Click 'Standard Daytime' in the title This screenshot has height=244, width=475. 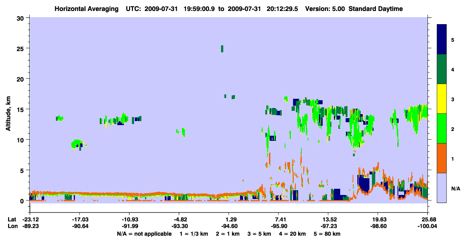point(376,9)
